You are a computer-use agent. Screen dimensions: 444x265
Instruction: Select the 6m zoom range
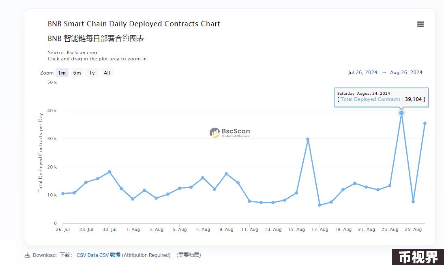(77, 73)
